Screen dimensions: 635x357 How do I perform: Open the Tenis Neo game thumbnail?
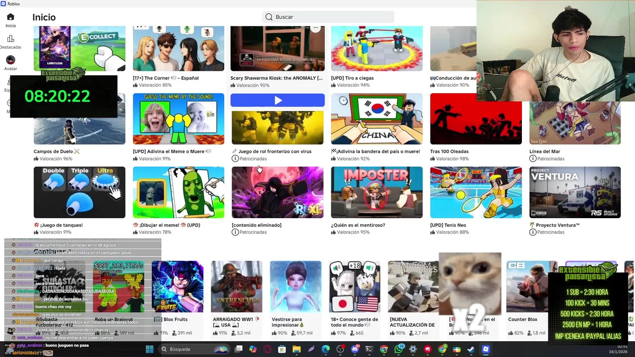click(476, 192)
